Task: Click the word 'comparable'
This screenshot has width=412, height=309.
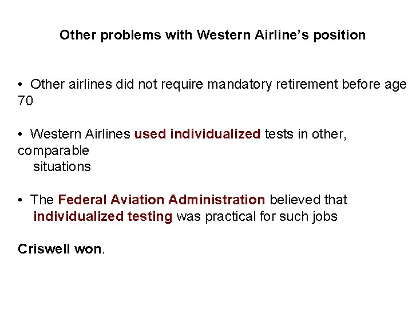Action: point(53,150)
